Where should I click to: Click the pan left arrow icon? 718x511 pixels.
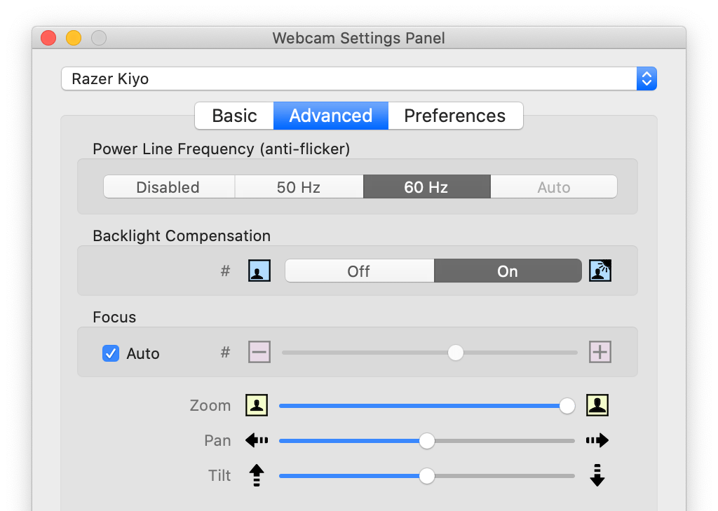257,441
